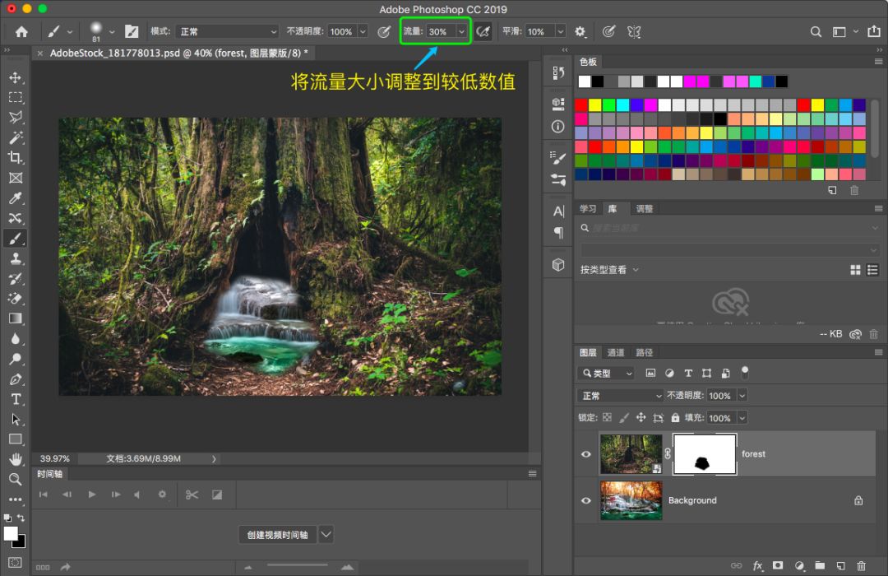Open the brush blending mode dropdown
This screenshot has width=888, height=576.
point(226,31)
